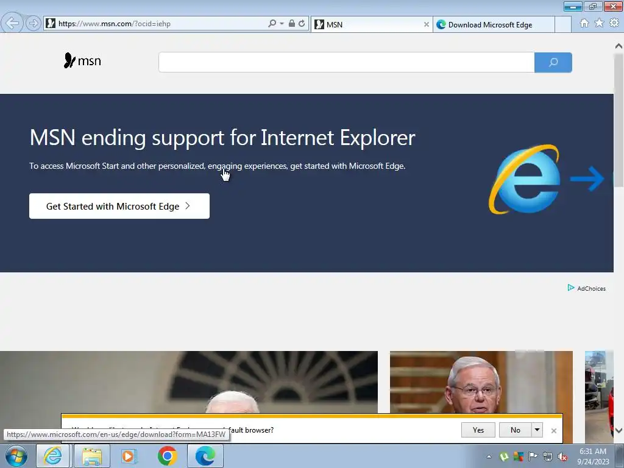Click Yes on default browser prompt
The image size is (624, 468).
(x=478, y=430)
